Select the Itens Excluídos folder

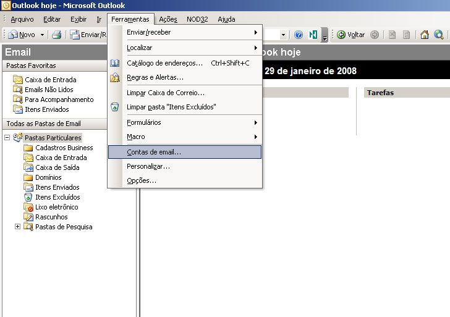(x=52, y=197)
